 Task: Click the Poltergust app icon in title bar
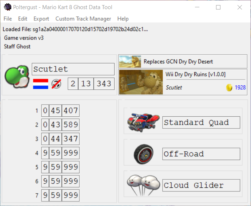[x=8, y=7]
